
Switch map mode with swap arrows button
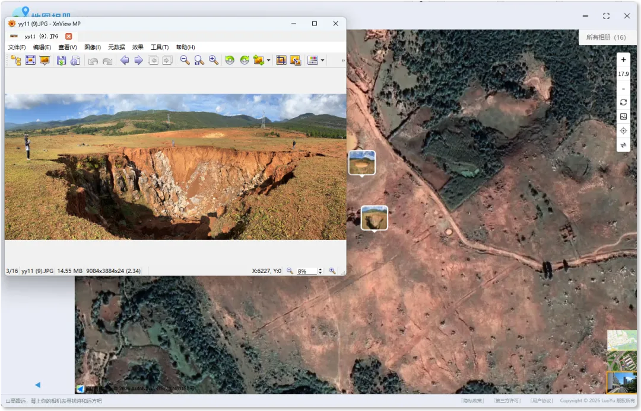pos(623,145)
